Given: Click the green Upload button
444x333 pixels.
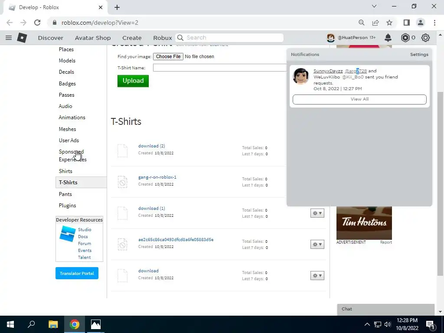Looking at the screenshot, I should pyautogui.click(x=133, y=81).
